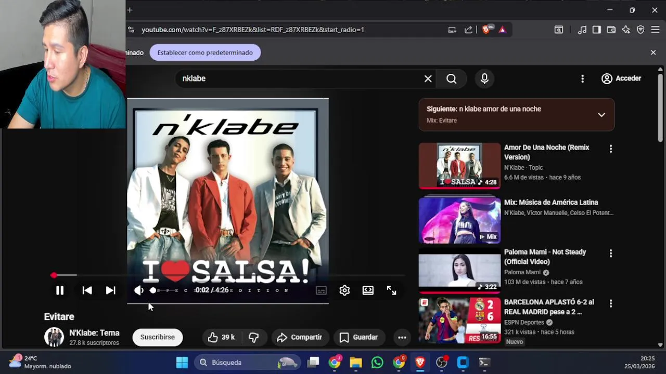Image resolution: width=666 pixels, height=374 pixels.
Task: Open the N'Klabe: Tema channel avatar
Action: (x=54, y=337)
